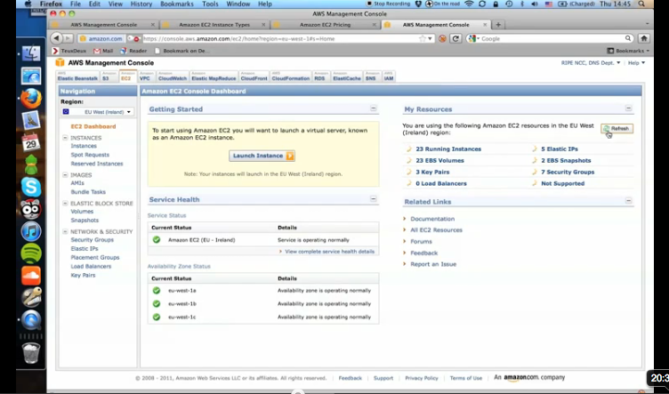
Task: Open the Apple menu
Action: click(x=28, y=4)
